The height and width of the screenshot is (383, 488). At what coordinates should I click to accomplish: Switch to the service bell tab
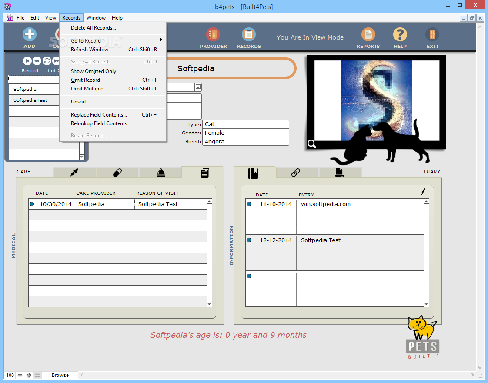click(160, 172)
